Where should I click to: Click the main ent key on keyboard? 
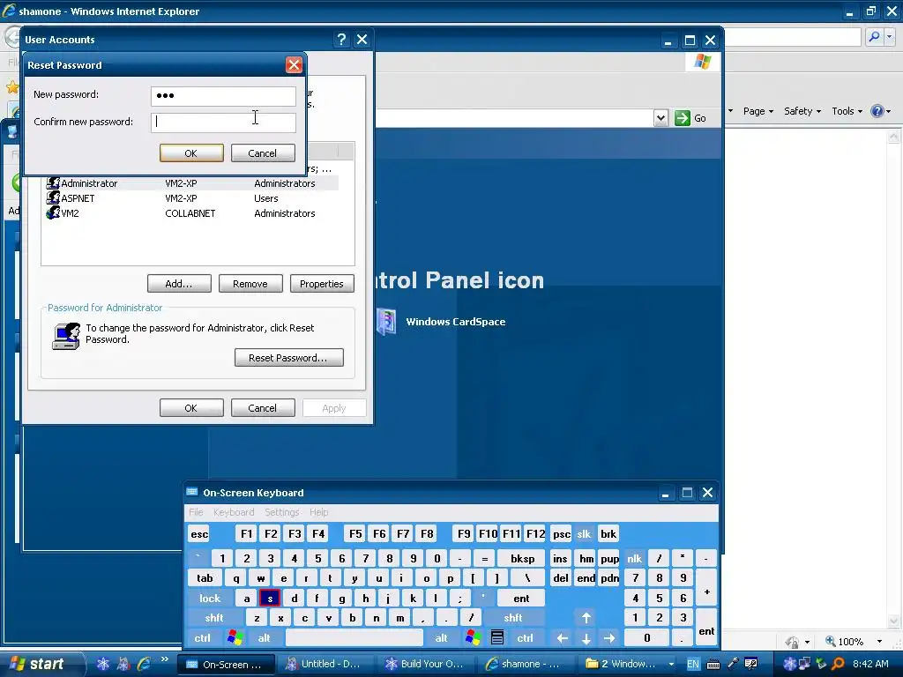[x=521, y=599]
